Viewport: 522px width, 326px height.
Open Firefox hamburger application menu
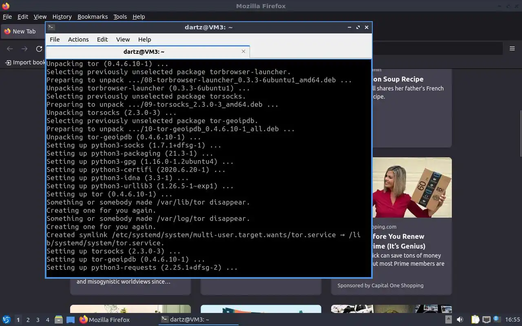512,48
